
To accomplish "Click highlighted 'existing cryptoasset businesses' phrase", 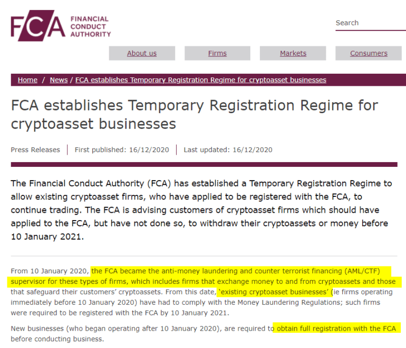I will (x=274, y=292).
